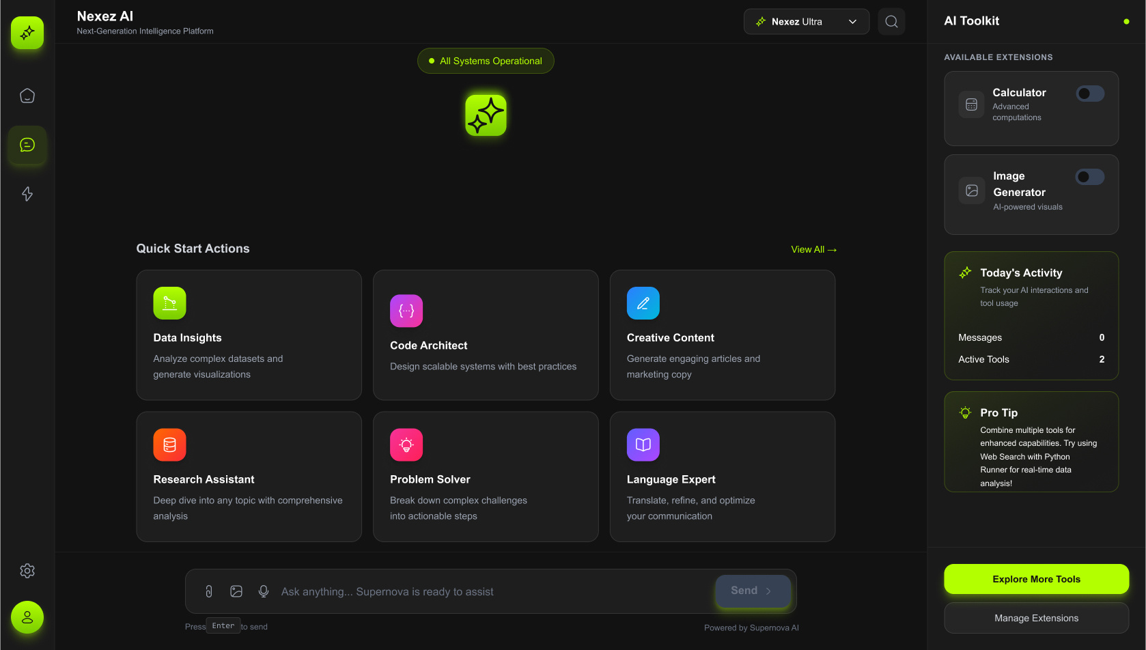The width and height of the screenshot is (1146, 650).
Task: Open Settings via the gear icon
Action: (27, 571)
